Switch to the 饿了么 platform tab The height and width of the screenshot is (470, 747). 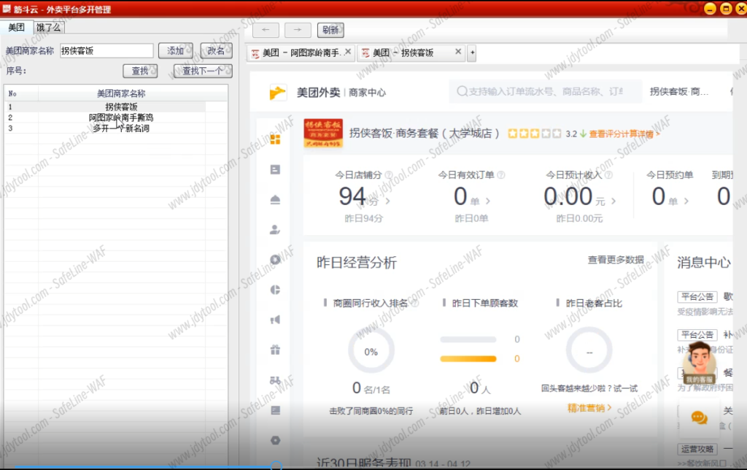tap(49, 27)
